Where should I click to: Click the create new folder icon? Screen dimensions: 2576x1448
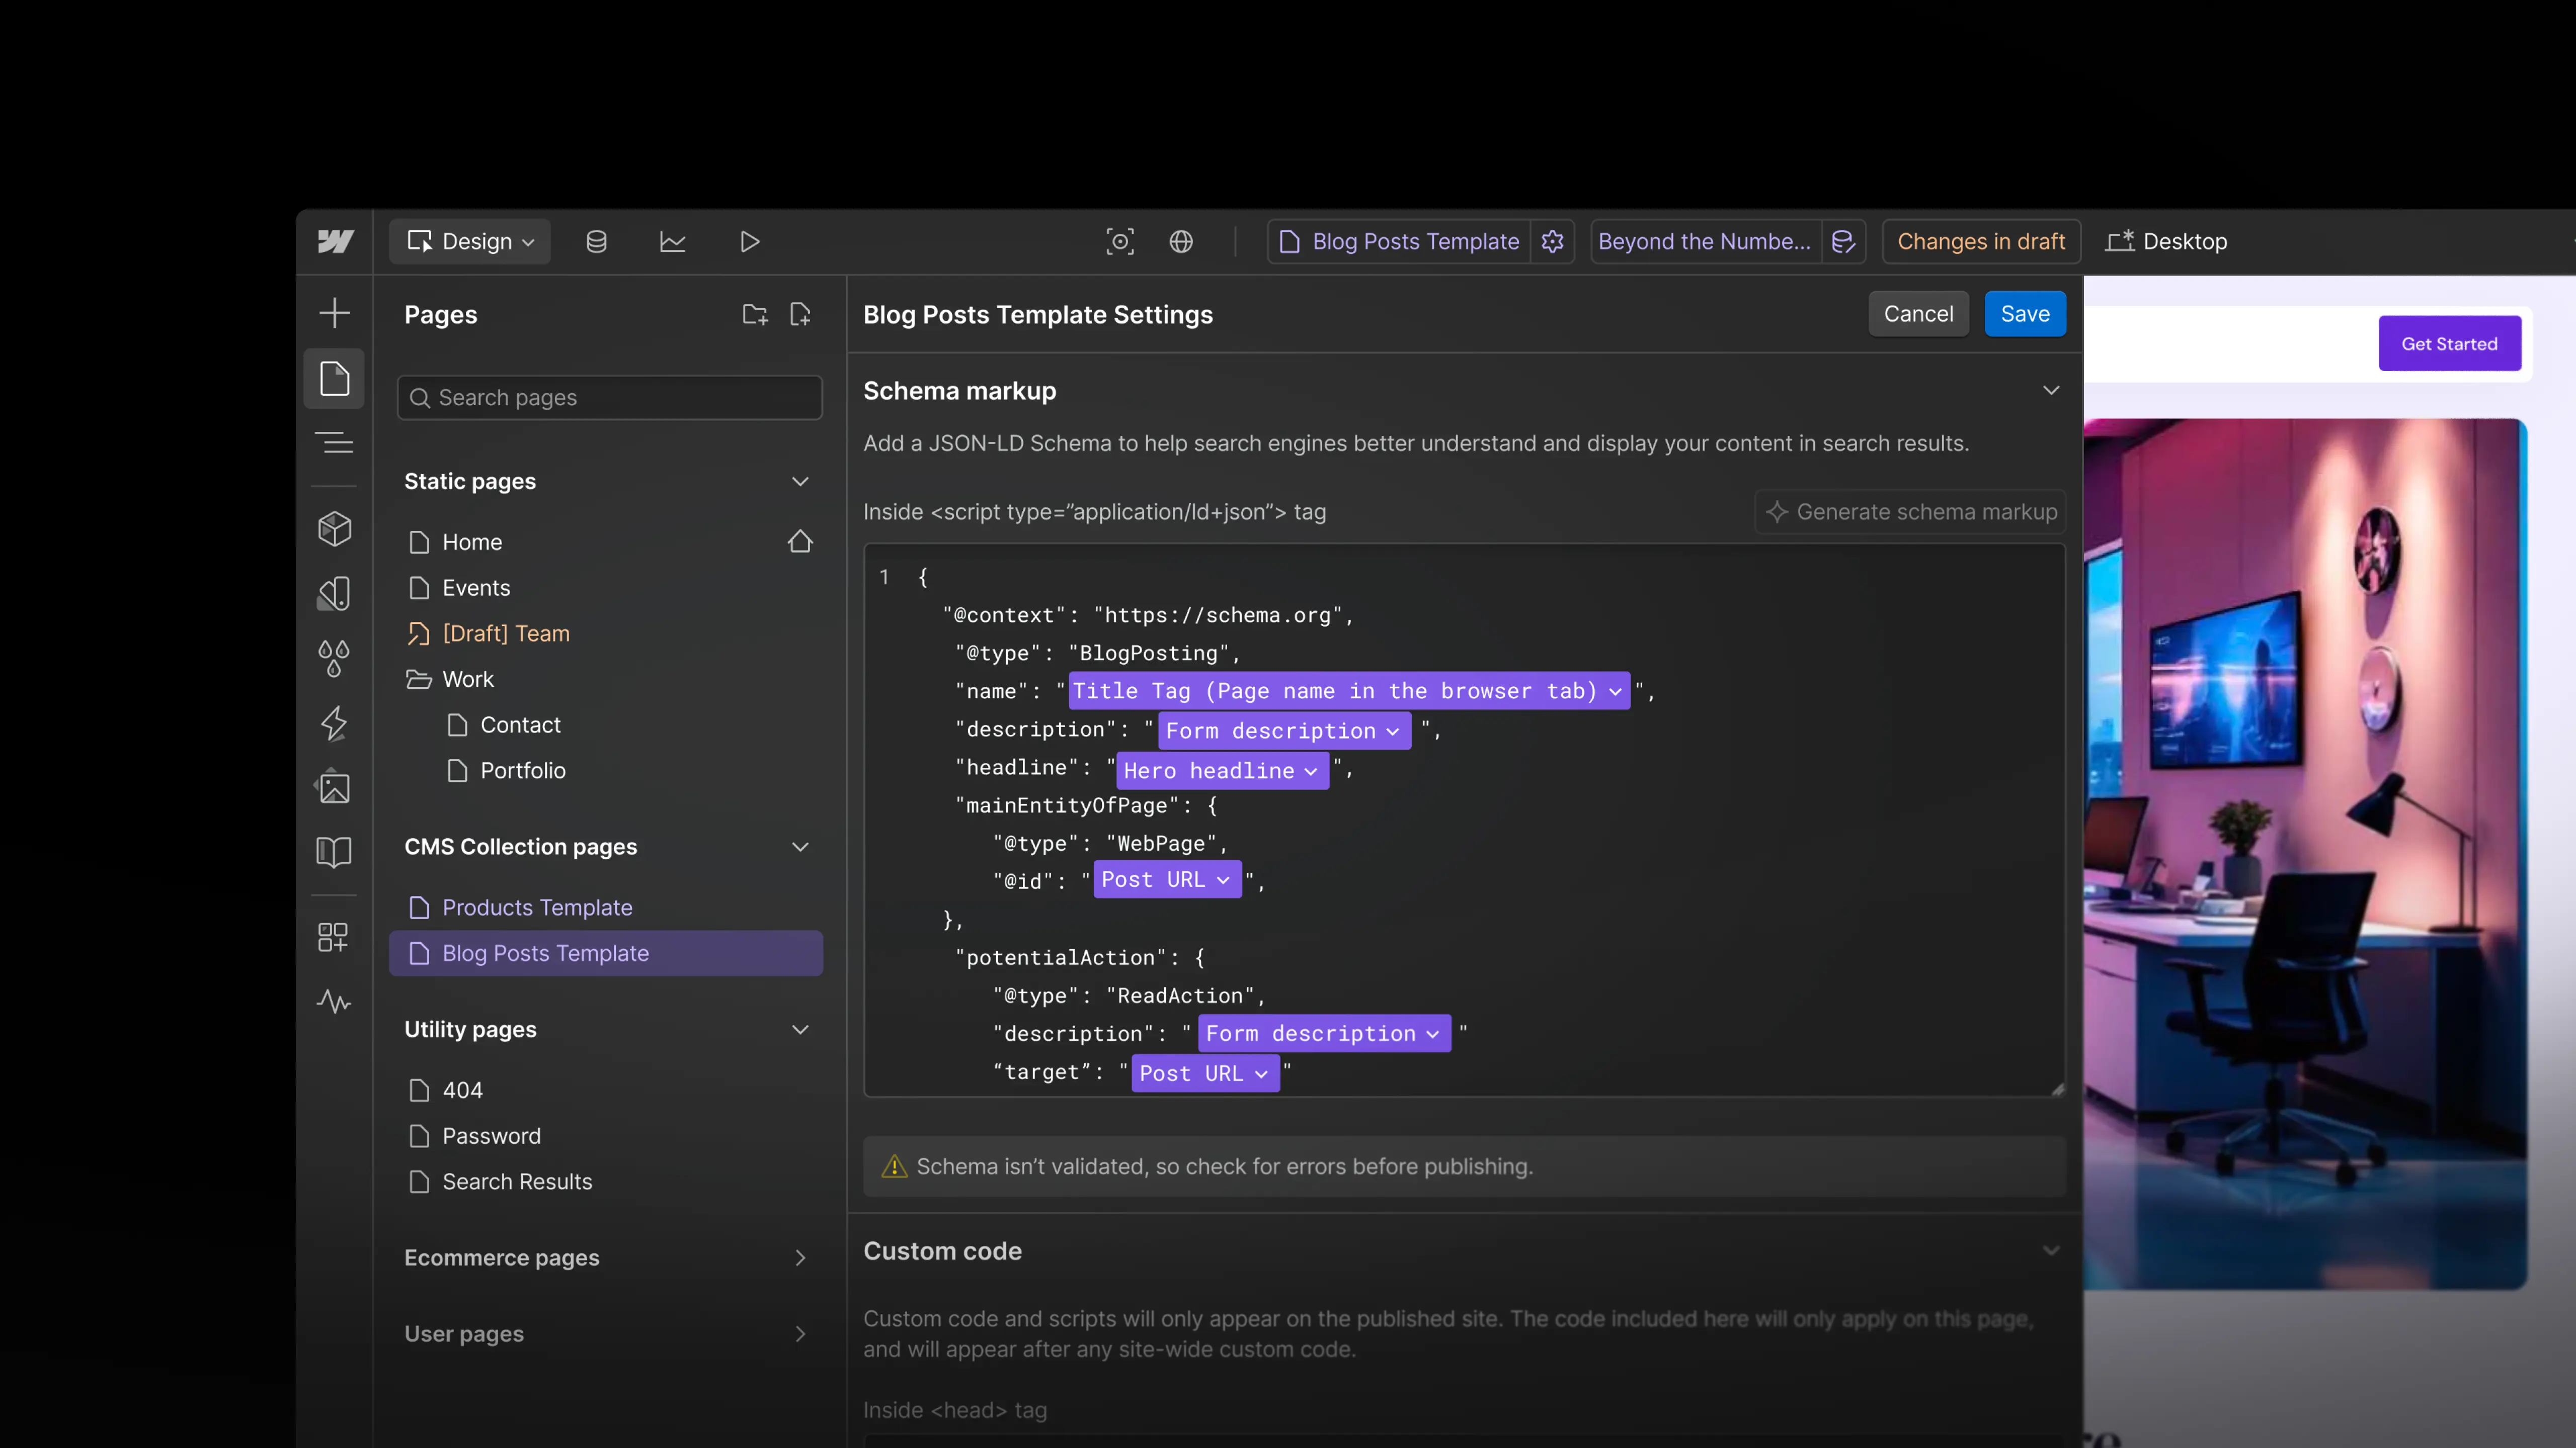pyautogui.click(x=755, y=315)
